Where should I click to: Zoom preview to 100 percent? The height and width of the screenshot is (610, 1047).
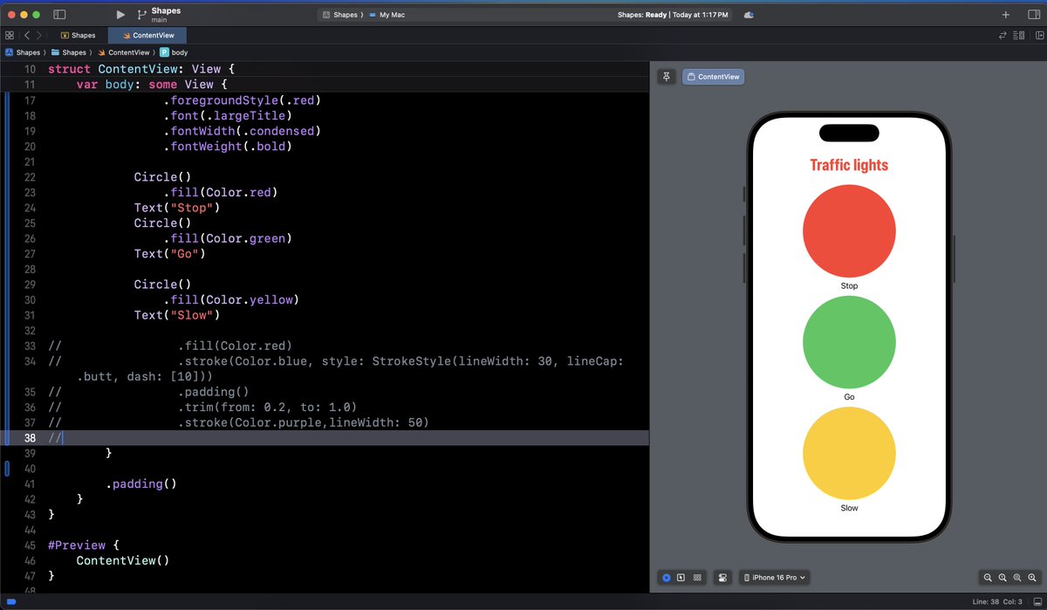pos(1003,578)
